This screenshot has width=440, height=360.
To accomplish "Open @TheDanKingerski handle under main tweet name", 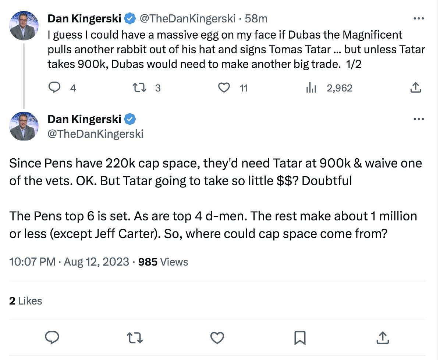I will pyautogui.click(x=95, y=134).
